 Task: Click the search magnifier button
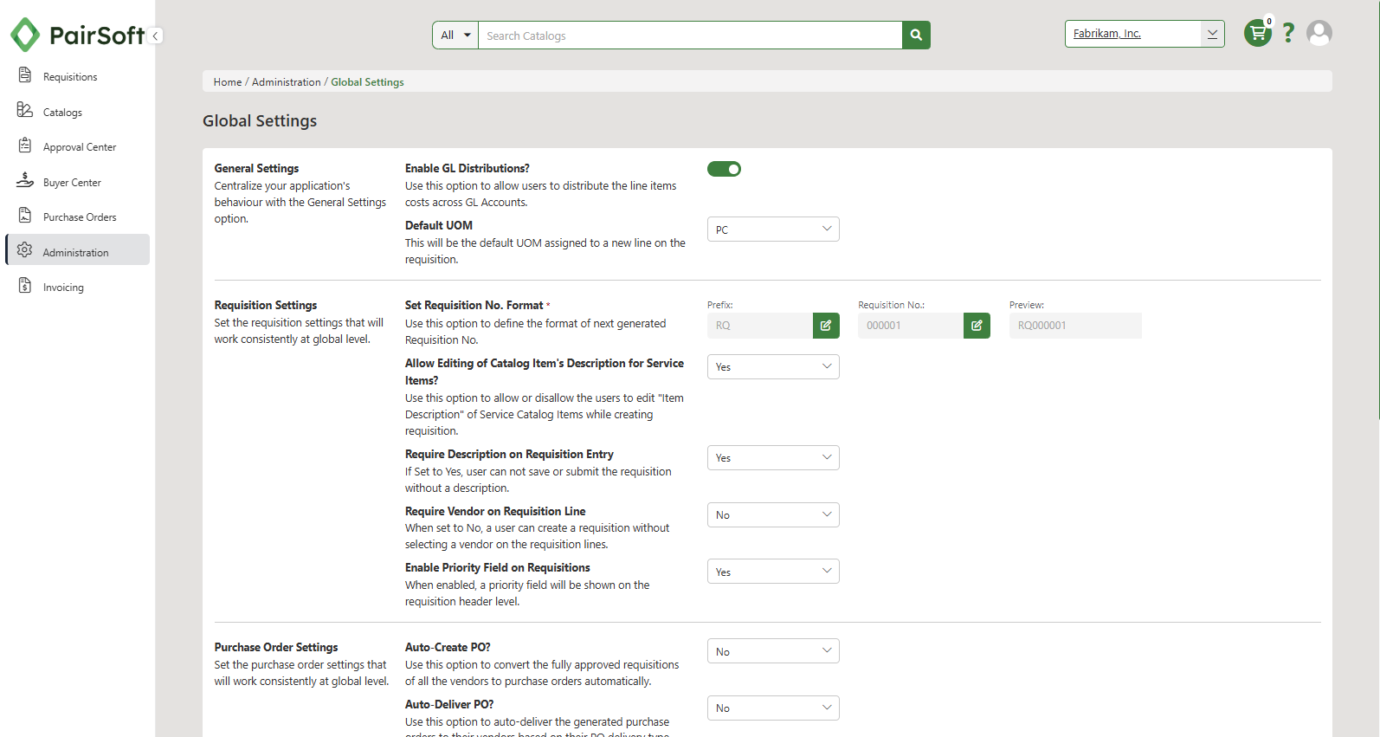[x=916, y=36]
